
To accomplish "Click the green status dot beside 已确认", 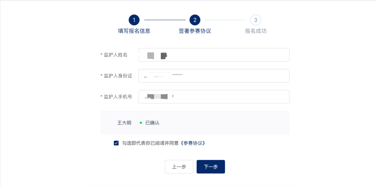I will (141, 123).
